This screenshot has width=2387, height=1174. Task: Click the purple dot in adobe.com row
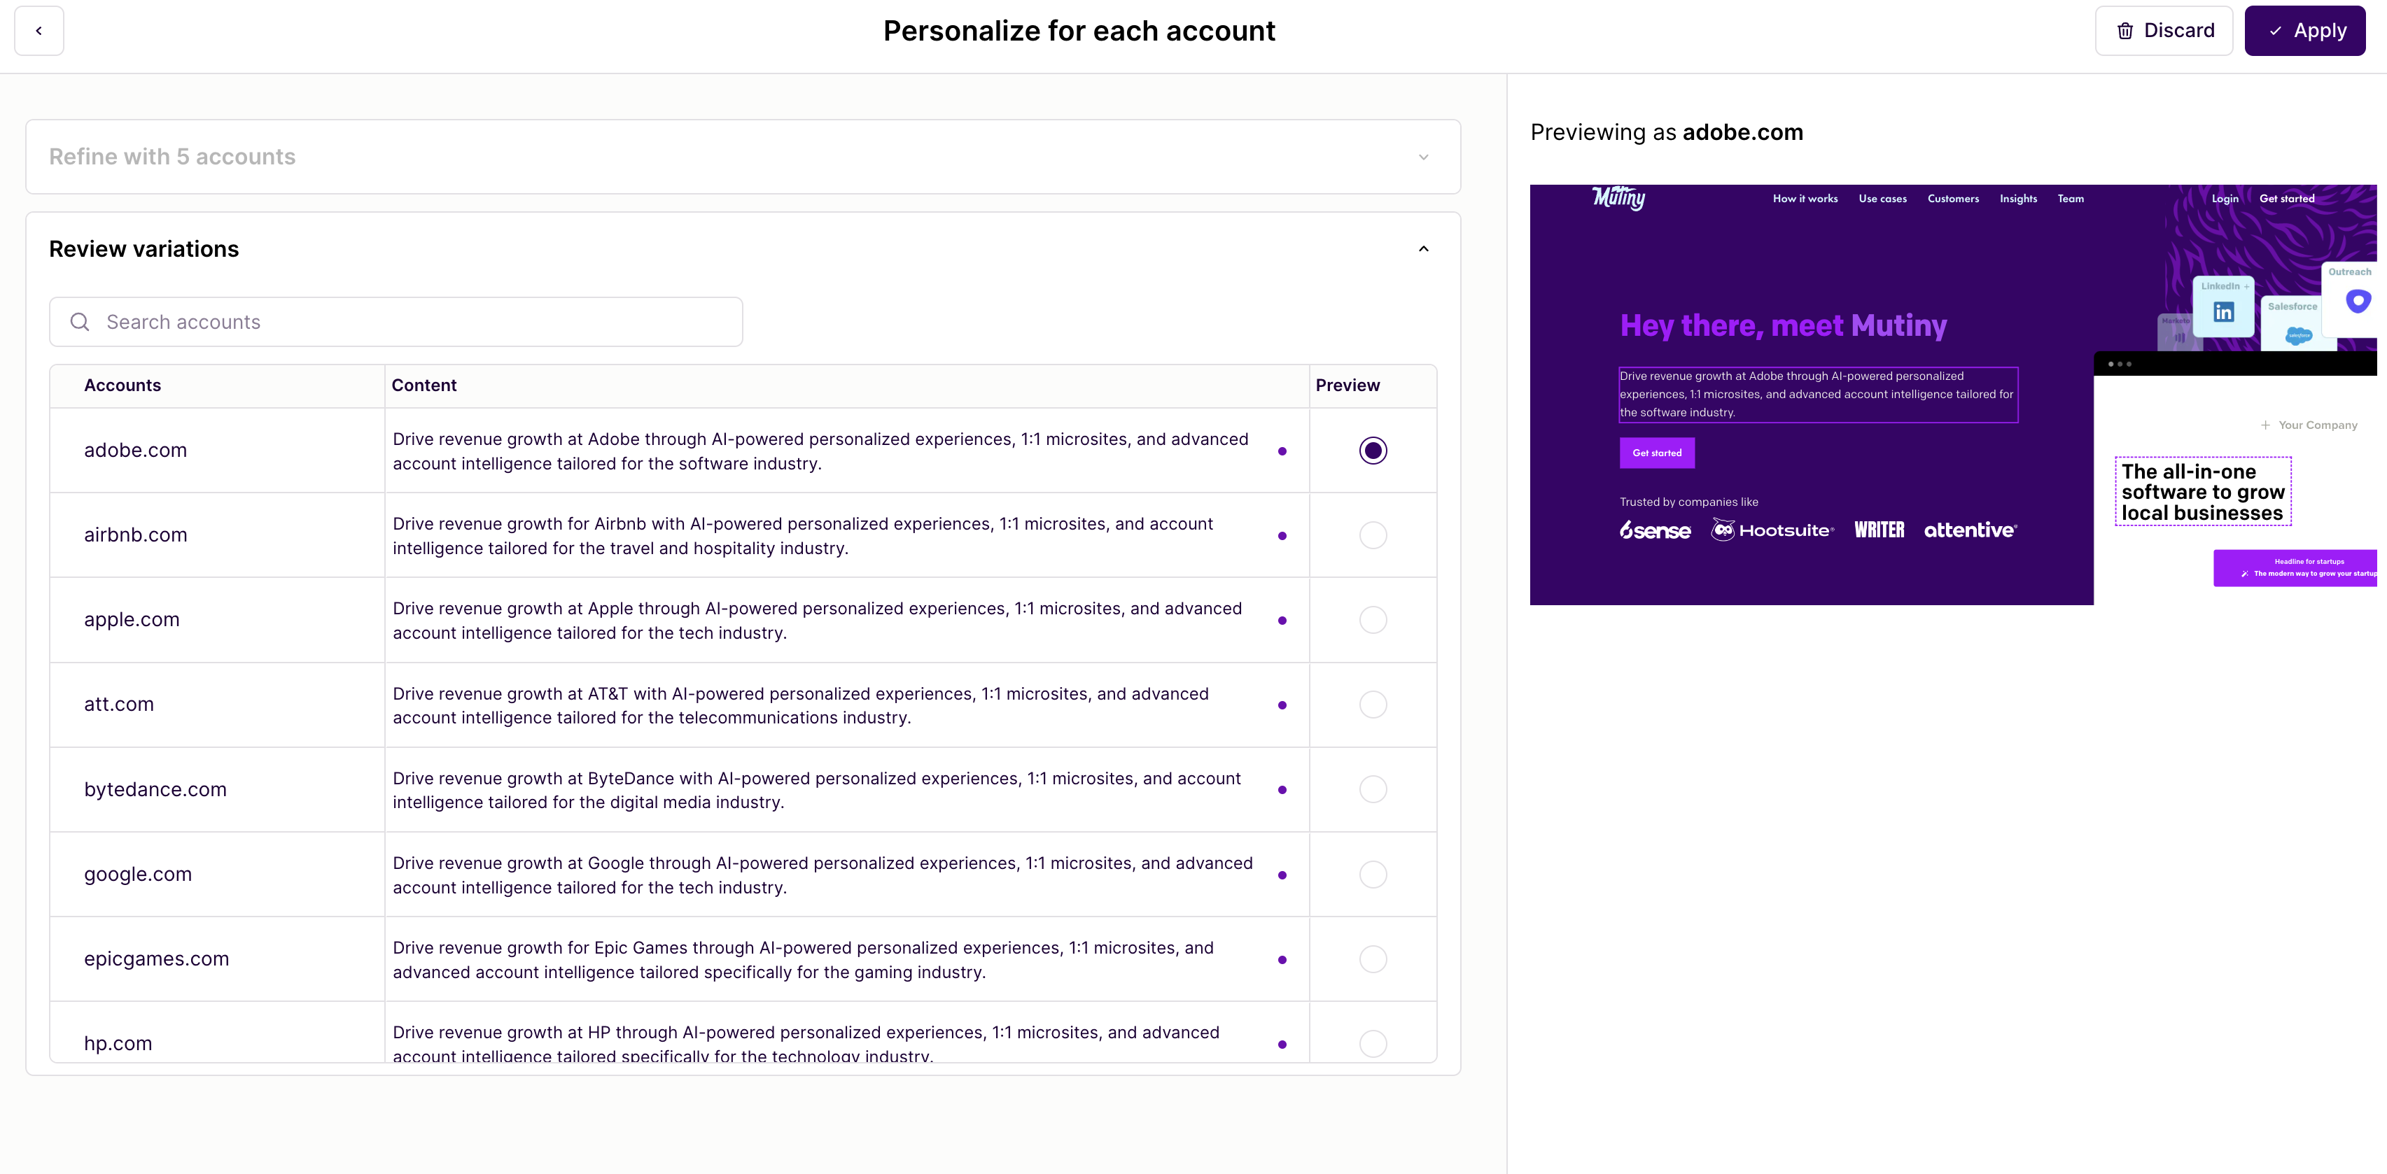click(1282, 451)
